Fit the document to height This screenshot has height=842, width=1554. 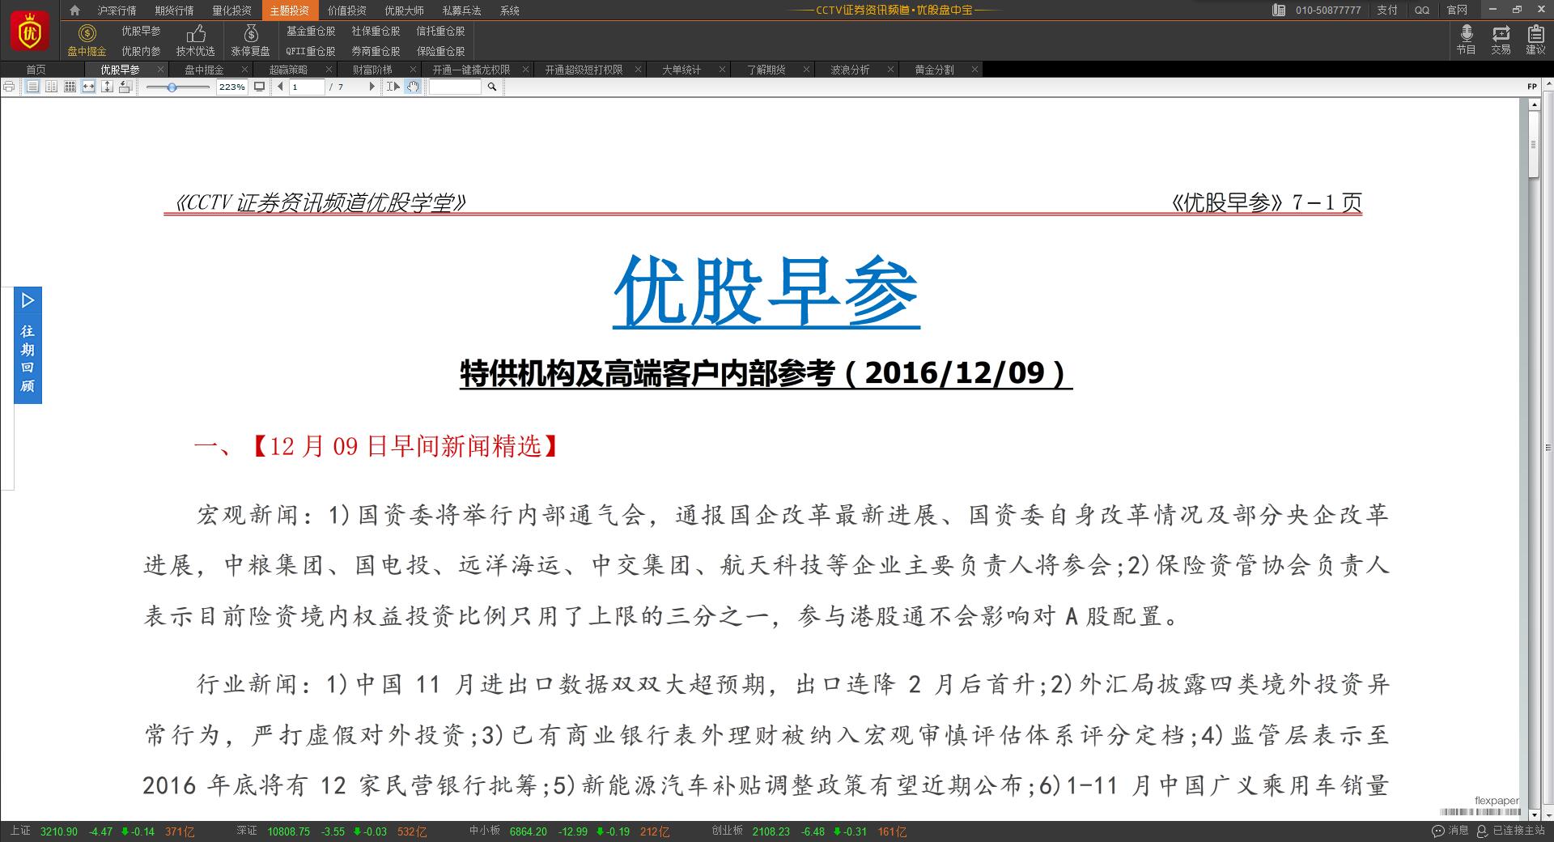(x=106, y=87)
